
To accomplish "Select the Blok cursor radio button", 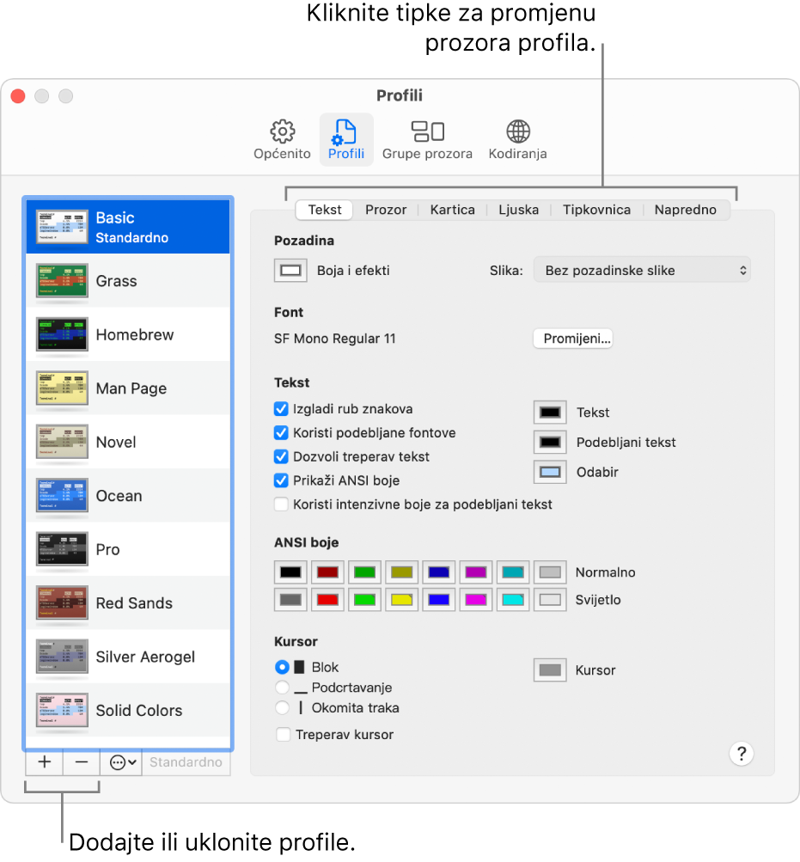I will click(x=282, y=667).
